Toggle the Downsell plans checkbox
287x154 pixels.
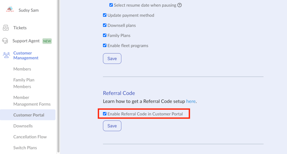coord(105,25)
